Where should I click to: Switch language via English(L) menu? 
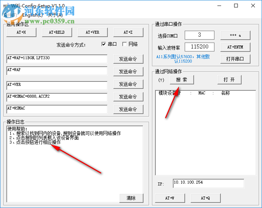(32, 15)
